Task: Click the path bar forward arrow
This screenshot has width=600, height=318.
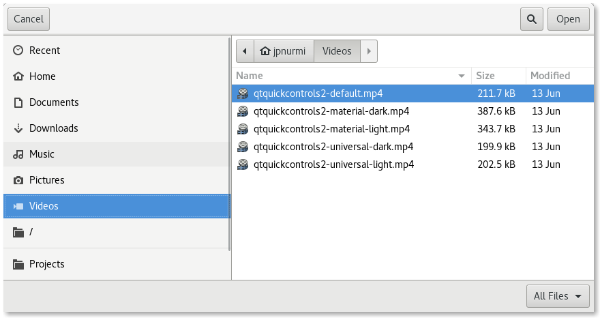Action: [369, 51]
